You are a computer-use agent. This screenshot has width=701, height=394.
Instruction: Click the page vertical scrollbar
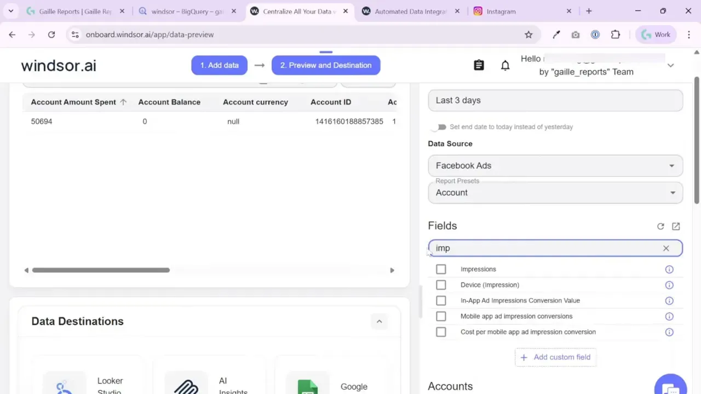[x=697, y=140]
